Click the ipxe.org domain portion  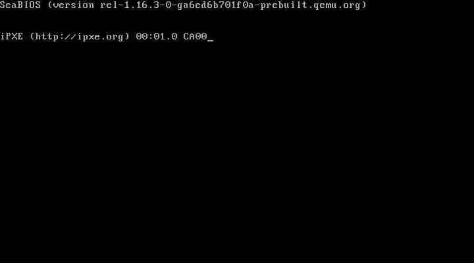[100, 37]
